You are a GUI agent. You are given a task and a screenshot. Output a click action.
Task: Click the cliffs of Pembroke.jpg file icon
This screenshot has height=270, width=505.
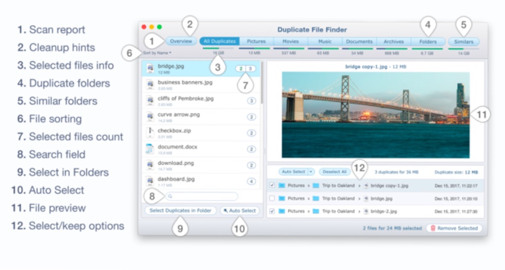pyautogui.click(x=150, y=100)
